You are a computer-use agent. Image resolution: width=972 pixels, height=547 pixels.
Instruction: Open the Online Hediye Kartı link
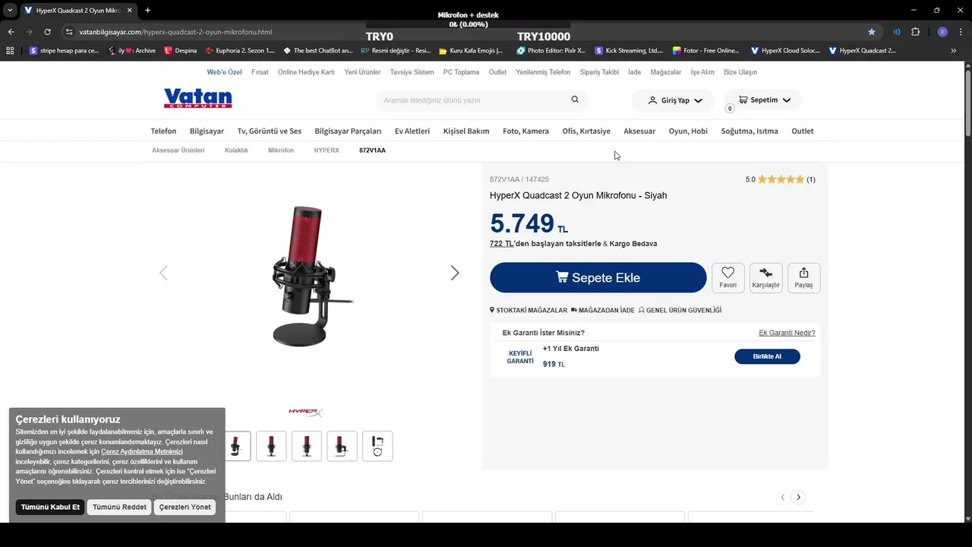pyautogui.click(x=306, y=72)
